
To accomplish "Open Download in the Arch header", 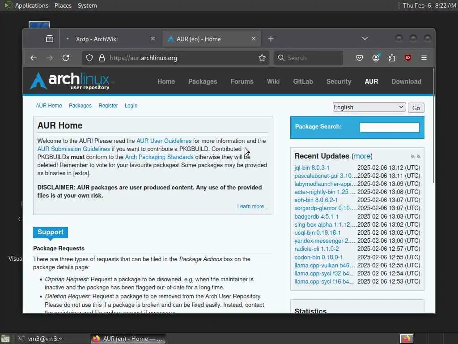I will point(406,82).
